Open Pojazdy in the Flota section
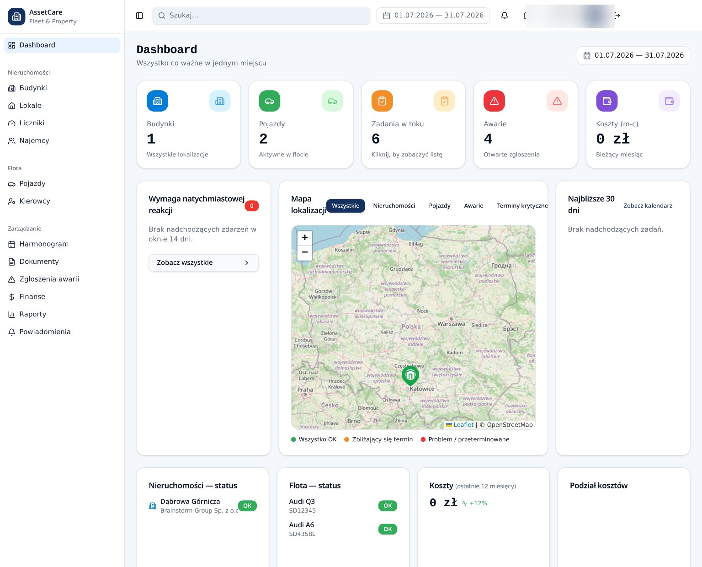This screenshot has height=567, width=702. [x=62, y=183]
